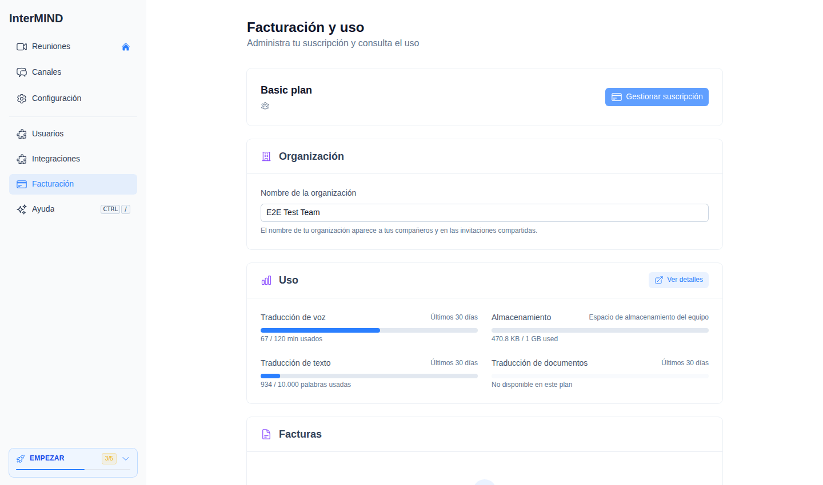823x485 pixels.
Task: Click the '470.8 KB / 1 GB used' text
Action: (x=525, y=339)
